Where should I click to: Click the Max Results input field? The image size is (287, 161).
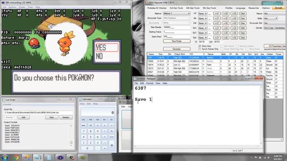click(x=177, y=27)
